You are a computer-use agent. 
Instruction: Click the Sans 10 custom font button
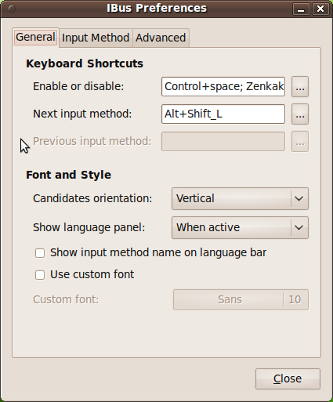[241, 299]
